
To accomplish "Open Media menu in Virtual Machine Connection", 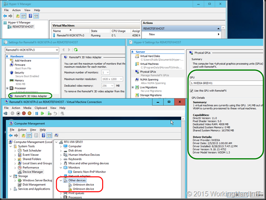I will coord(27,108).
